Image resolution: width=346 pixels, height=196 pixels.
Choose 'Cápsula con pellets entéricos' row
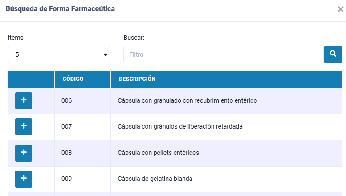[158, 153]
